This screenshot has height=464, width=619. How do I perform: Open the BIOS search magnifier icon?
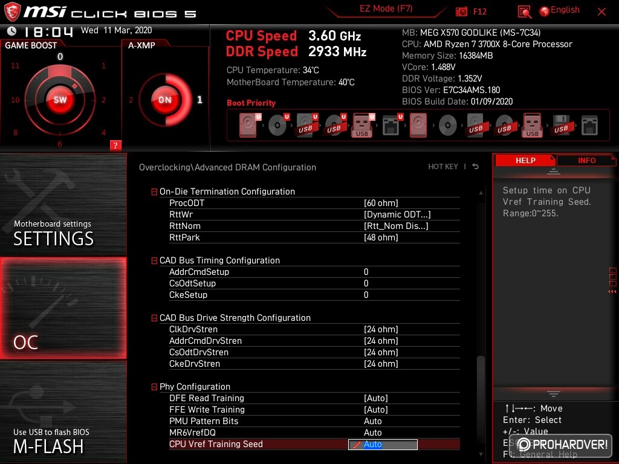(x=524, y=12)
